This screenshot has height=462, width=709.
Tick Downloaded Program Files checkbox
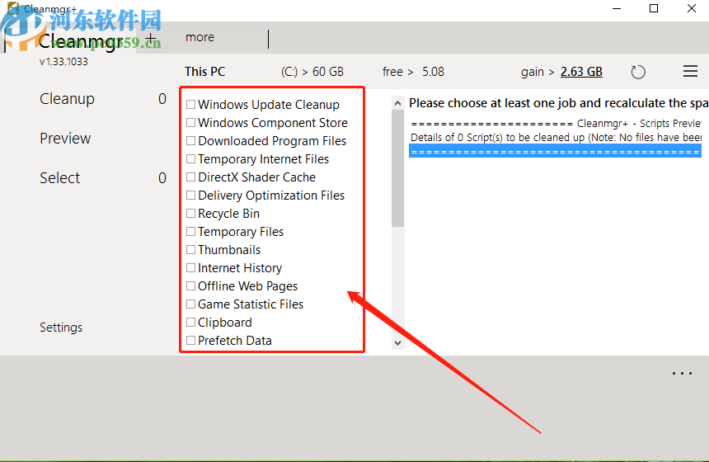tap(190, 141)
